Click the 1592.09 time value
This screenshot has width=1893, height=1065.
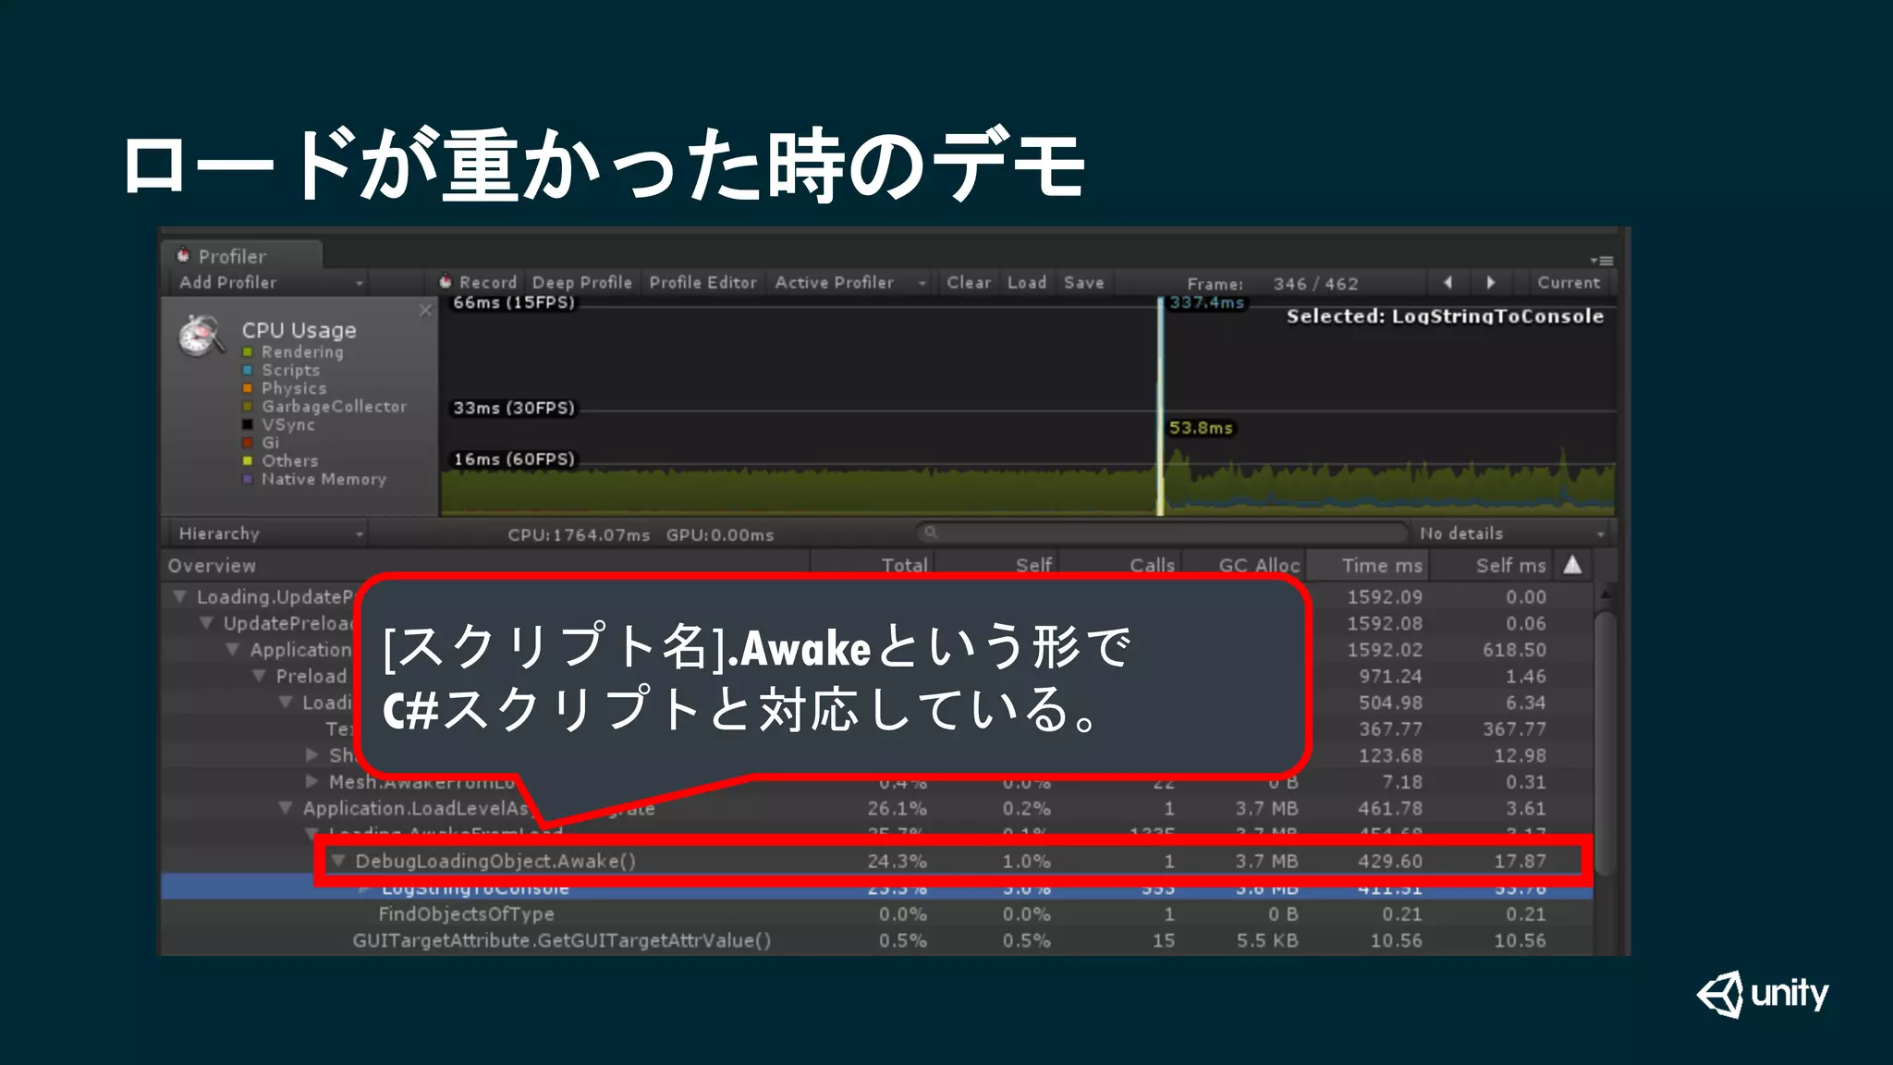1384,596
